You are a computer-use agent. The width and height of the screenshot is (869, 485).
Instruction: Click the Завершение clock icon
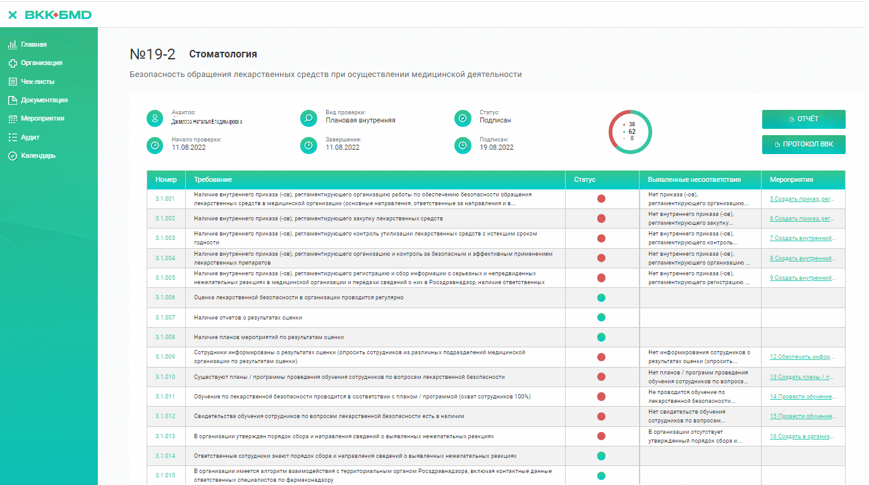tap(308, 146)
